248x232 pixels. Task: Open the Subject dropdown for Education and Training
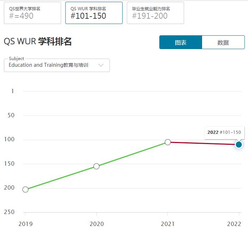[57, 65]
